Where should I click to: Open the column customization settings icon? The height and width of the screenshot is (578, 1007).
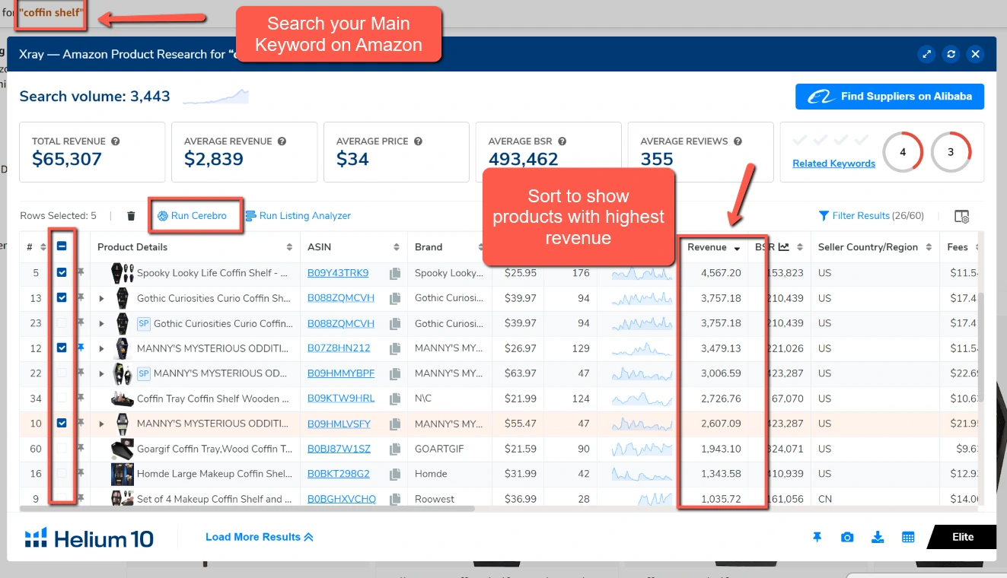pyautogui.click(x=961, y=216)
